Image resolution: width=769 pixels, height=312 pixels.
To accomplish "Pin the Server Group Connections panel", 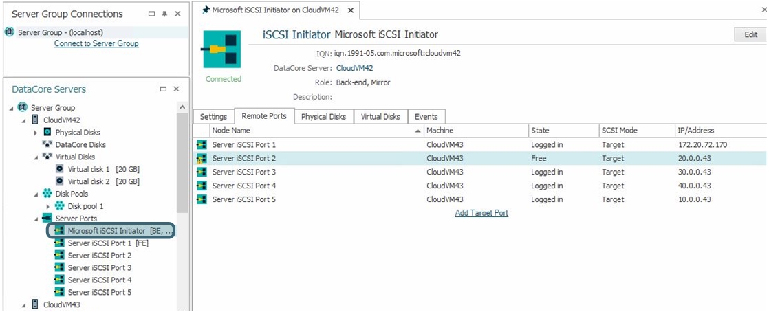I will [x=164, y=14].
